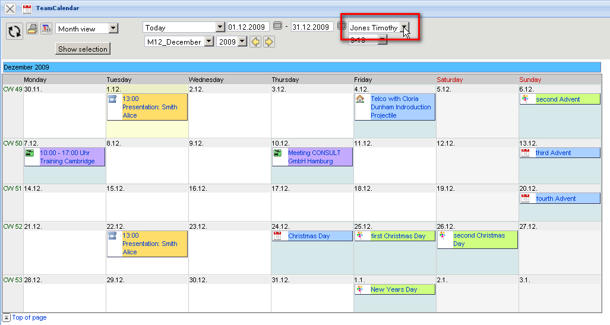This screenshot has height=325, width=610.
Task: Open date picker for start date 01.12.2009
Action: (x=277, y=27)
